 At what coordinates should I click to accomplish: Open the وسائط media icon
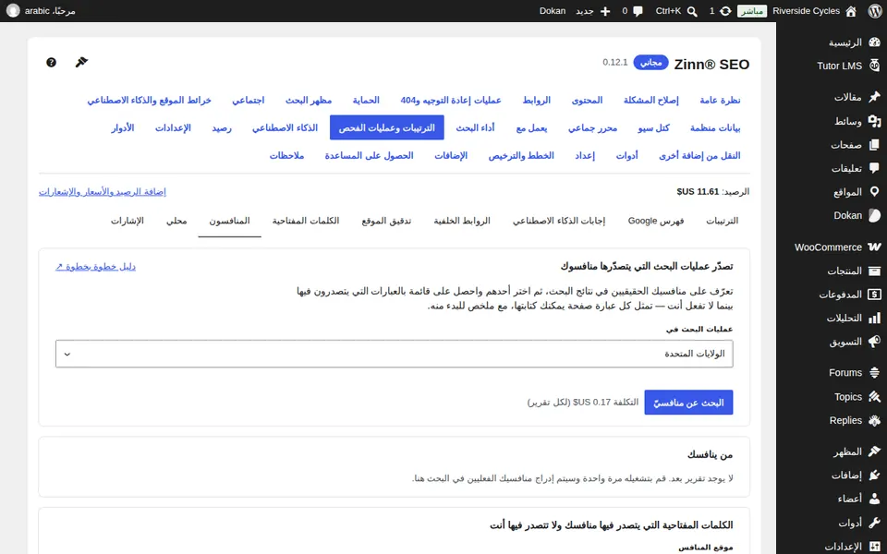click(874, 121)
